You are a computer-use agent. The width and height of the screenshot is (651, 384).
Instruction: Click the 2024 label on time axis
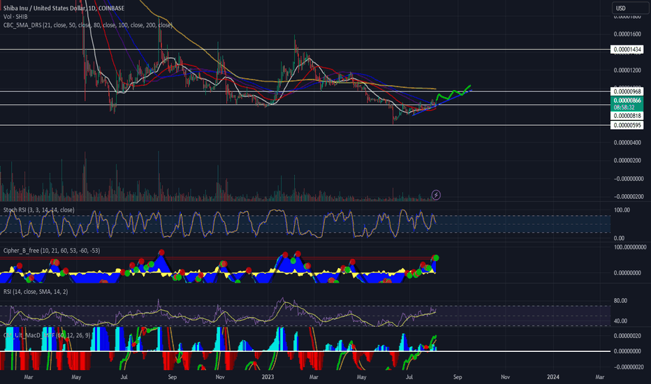(x=553, y=377)
